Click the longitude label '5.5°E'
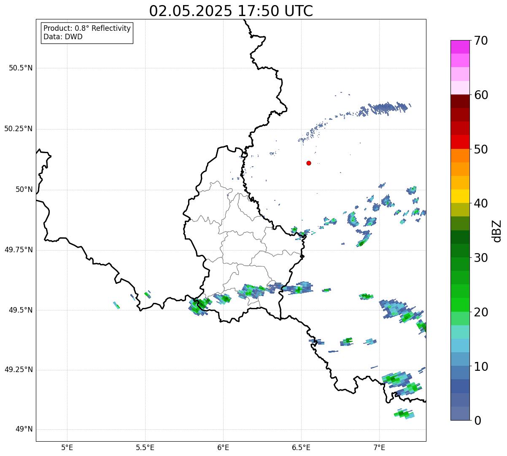Screen dimensions: 507x456 145,448
